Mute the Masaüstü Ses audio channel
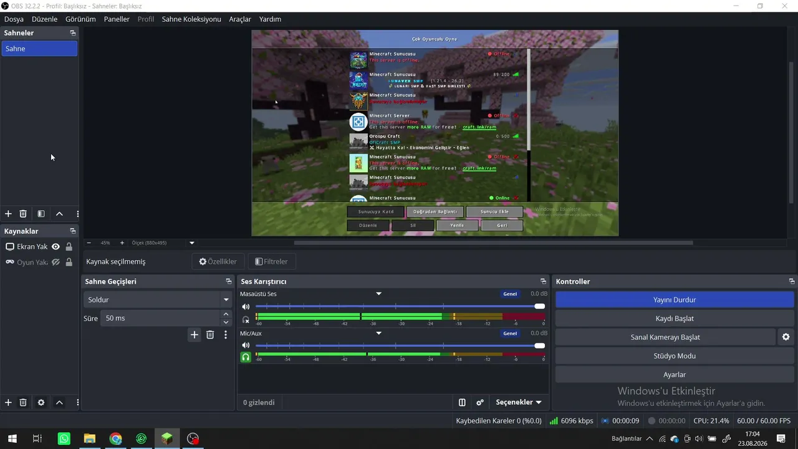The height and width of the screenshot is (449, 798). click(x=246, y=306)
